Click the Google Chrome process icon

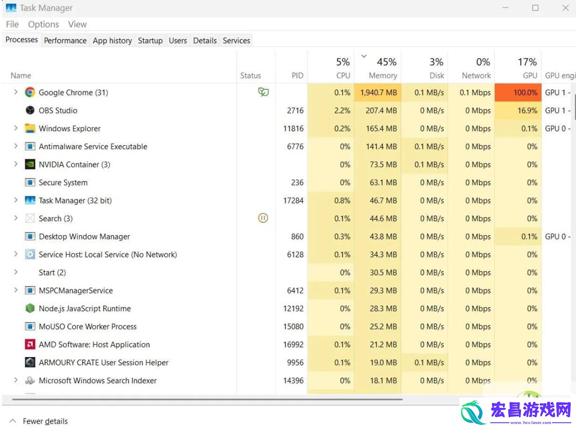30,92
